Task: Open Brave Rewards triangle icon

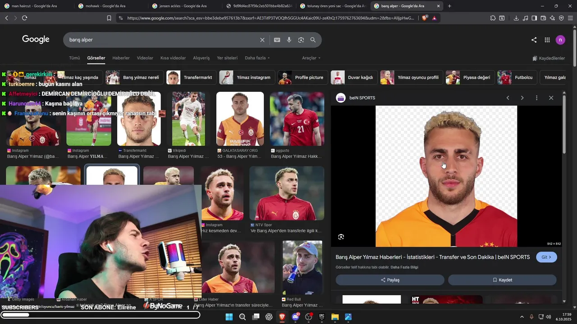Action: tap(434, 18)
